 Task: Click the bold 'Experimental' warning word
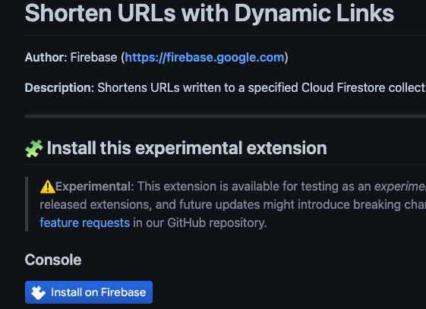[93, 187]
